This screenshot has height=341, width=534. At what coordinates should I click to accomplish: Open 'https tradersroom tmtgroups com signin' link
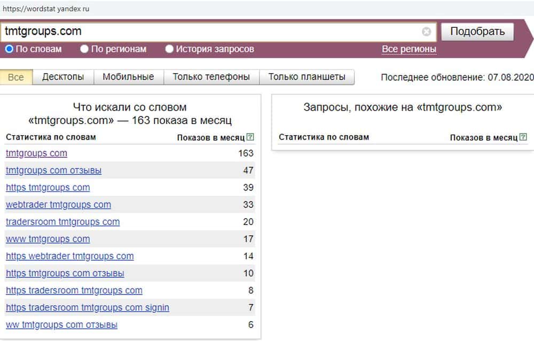click(x=87, y=307)
